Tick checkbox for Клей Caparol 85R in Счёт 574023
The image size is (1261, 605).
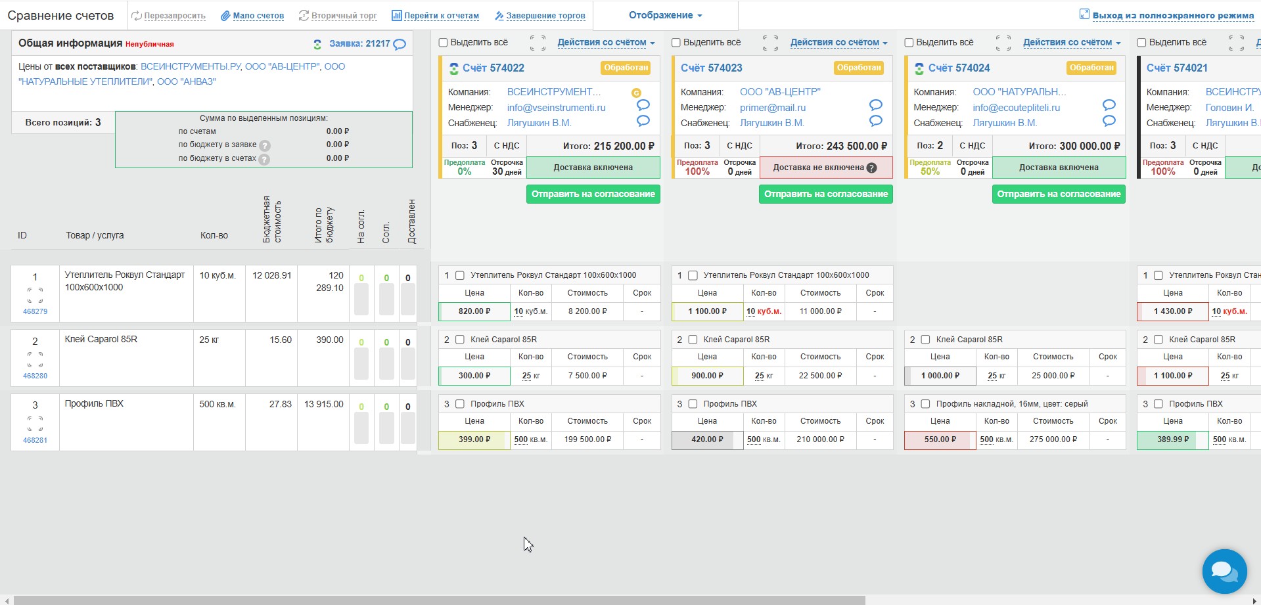click(693, 340)
